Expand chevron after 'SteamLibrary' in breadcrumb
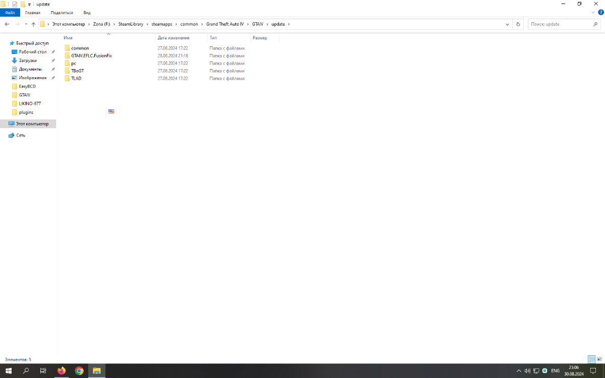The width and height of the screenshot is (605, 378). pyautogui.click(x=148, y=24)
